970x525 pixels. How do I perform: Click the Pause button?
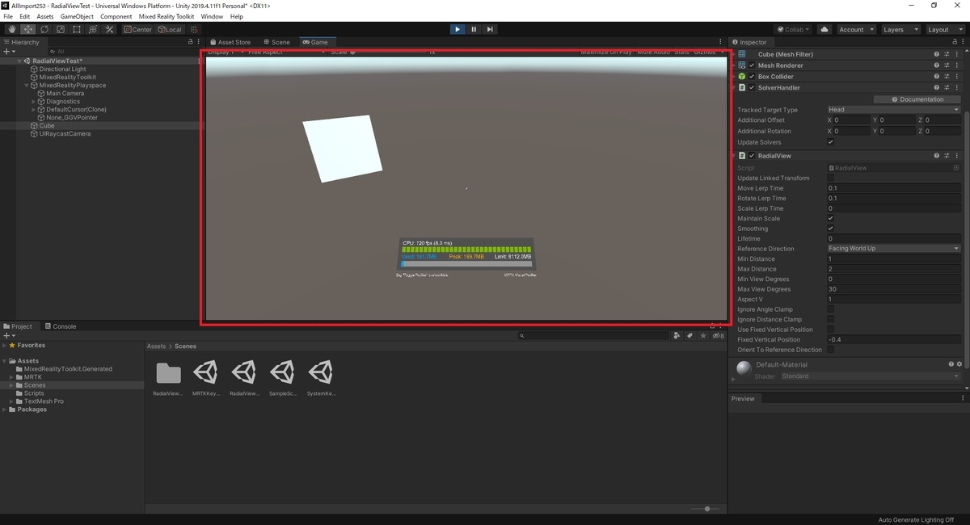[x=474, y=30]
